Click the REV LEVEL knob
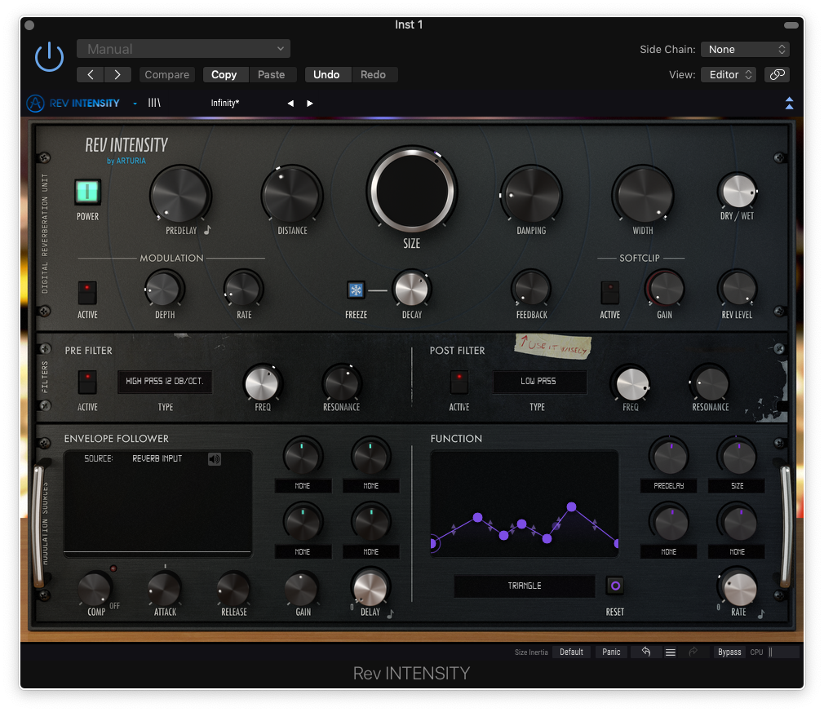This screenshot has width=824, height=712. tap(737, 289)
